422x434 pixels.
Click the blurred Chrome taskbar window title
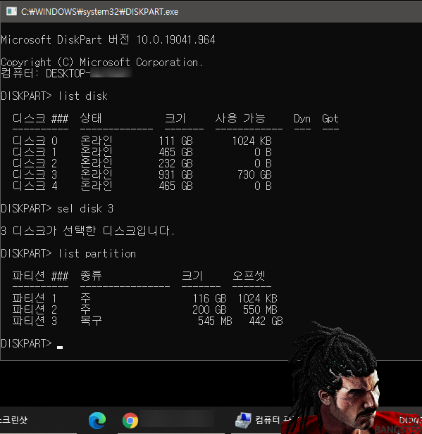pyautogui.click(x=177, y=420)
